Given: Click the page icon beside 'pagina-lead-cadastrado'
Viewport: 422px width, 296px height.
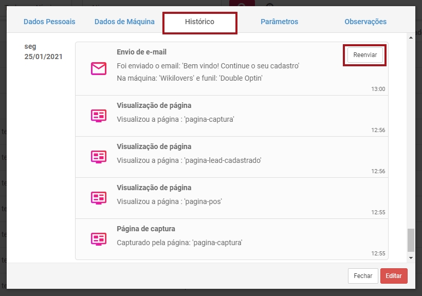Looking at the screenshot, I should point(99,157).
